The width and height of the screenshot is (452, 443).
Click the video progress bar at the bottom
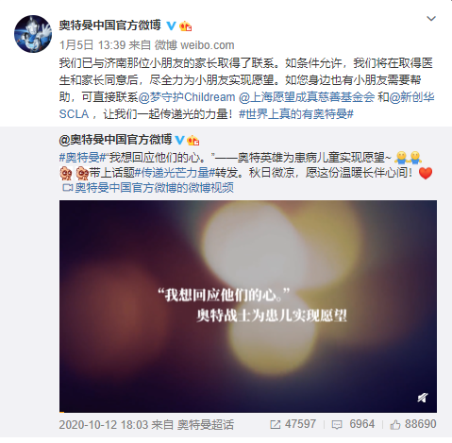(248, 412)
